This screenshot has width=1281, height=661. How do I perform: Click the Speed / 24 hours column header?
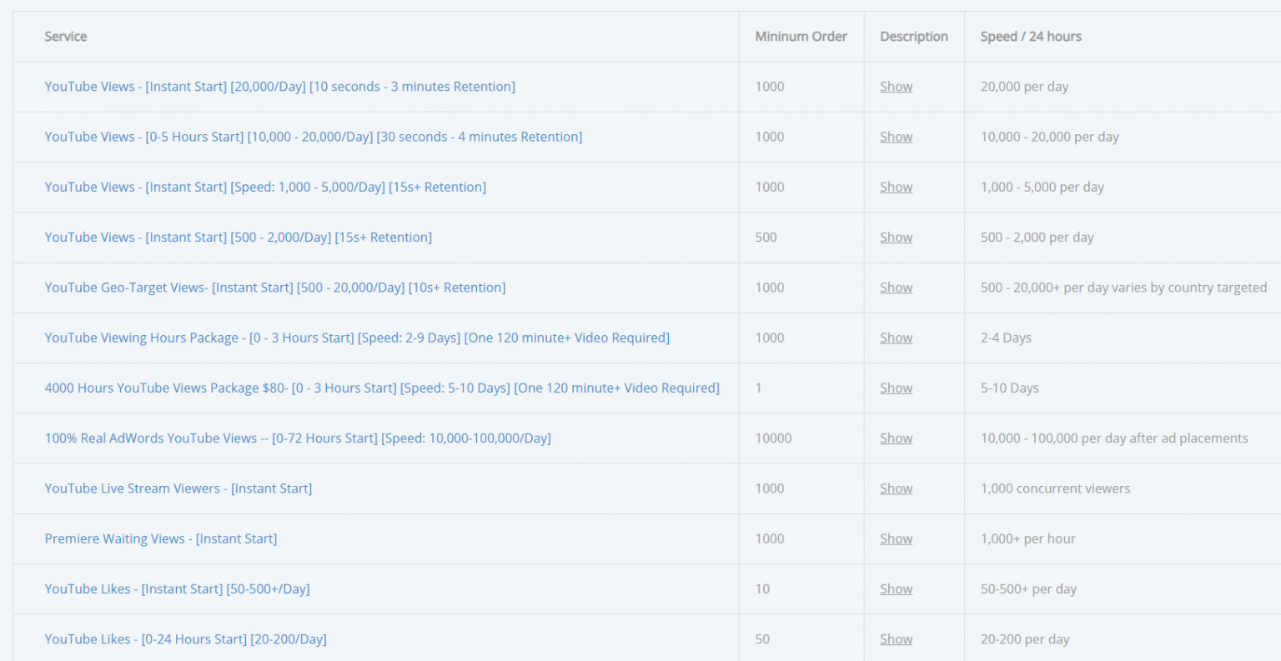[1031, 36]
